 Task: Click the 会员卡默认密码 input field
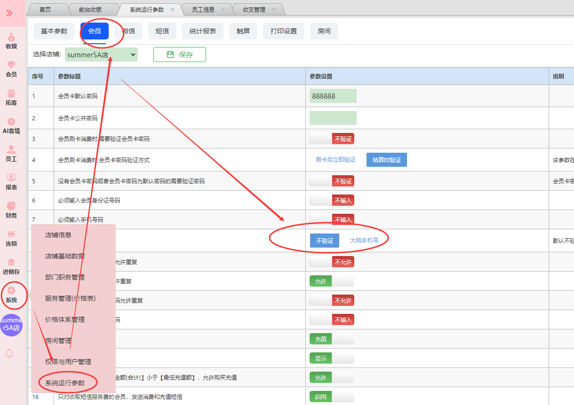pos(333,96)
